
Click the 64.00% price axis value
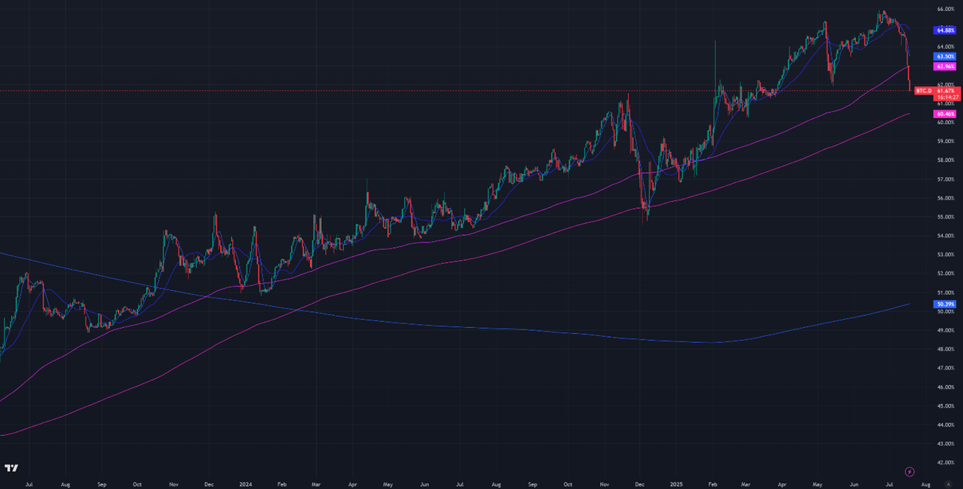(945, 46)
